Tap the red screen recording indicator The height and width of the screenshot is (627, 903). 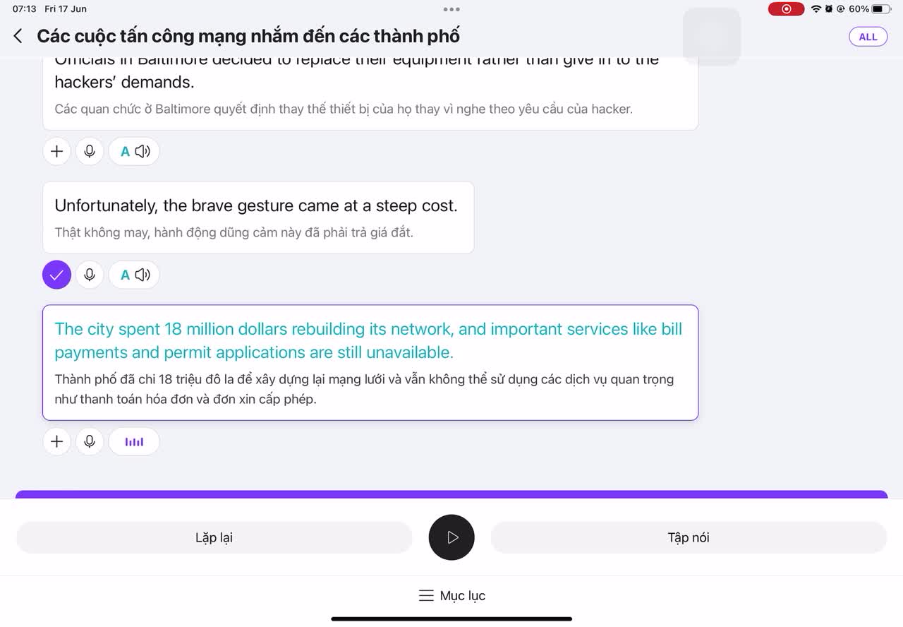tap(786, 9)
